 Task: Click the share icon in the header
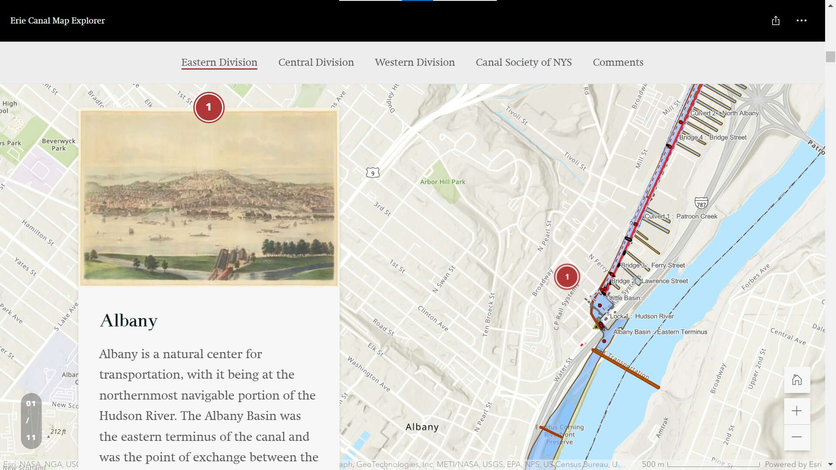tap(775, 20)
